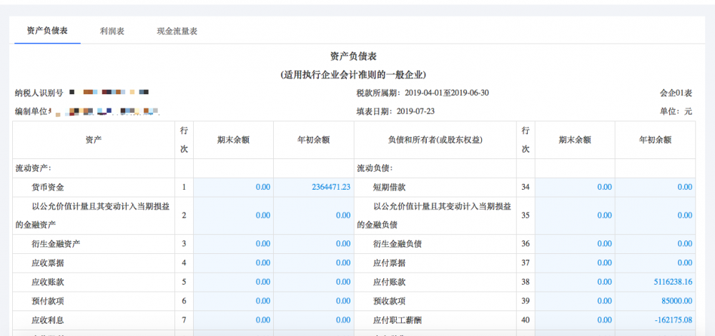Focus the 预付款项 年初余额 field
This screenshot has height=336, width=715.
pos(313,300)
